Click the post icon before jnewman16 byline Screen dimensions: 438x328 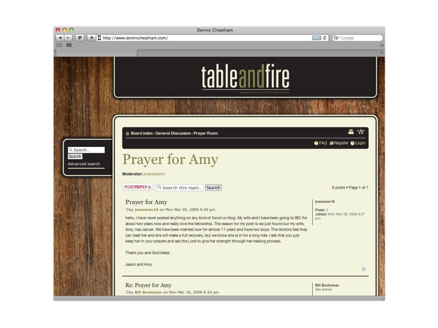tap(127, 209)
